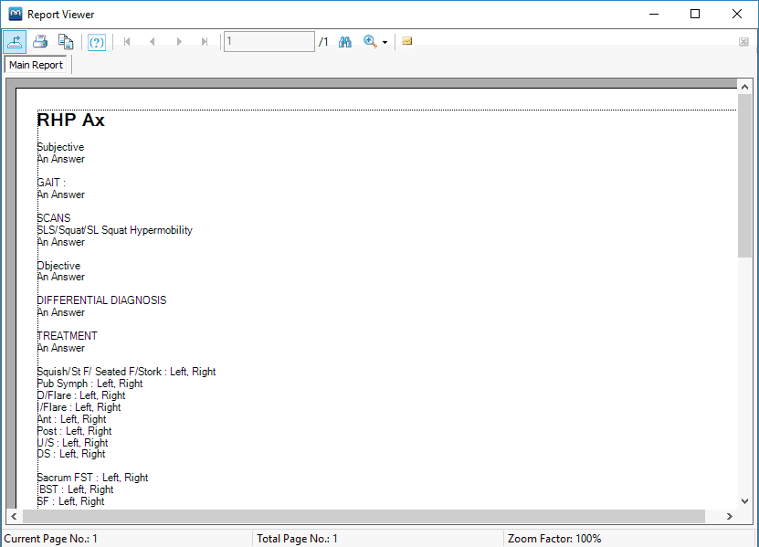
Task: Click the DS : Left, Right line
Action: [71, 454]
